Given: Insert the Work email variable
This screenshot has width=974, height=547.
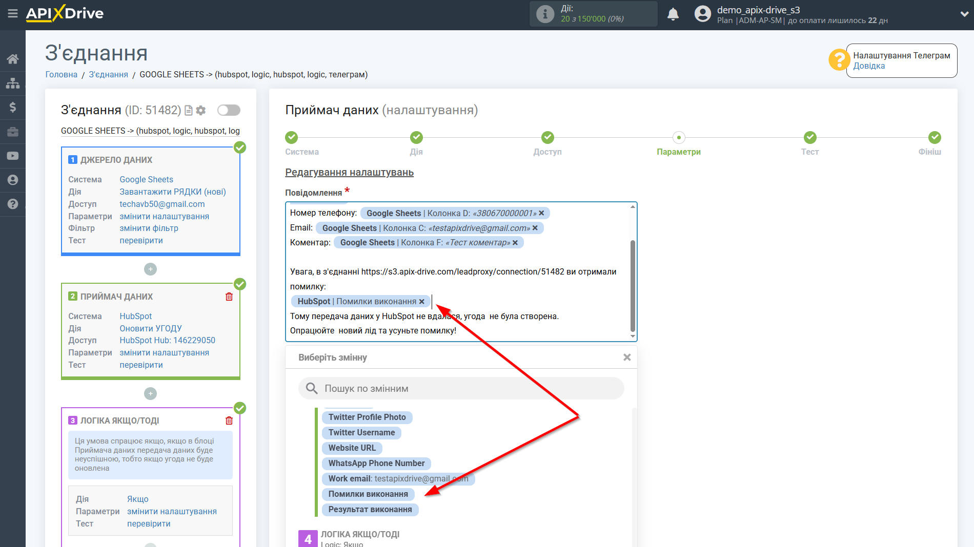Looking at the screenshot, I should pos(398,479).
